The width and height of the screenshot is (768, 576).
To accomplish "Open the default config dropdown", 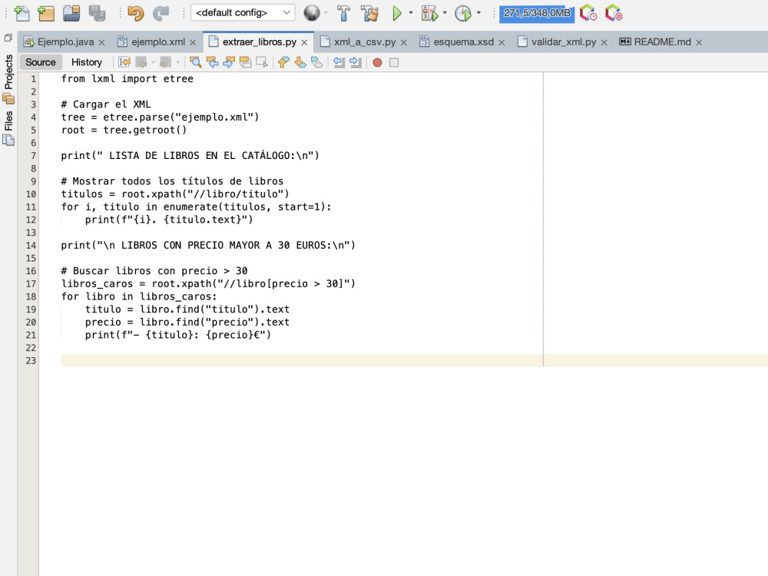I will pos(243,13).
